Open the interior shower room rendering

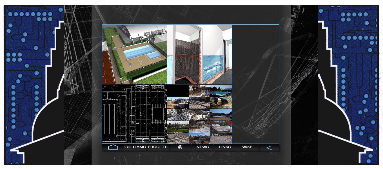point(200,54)
